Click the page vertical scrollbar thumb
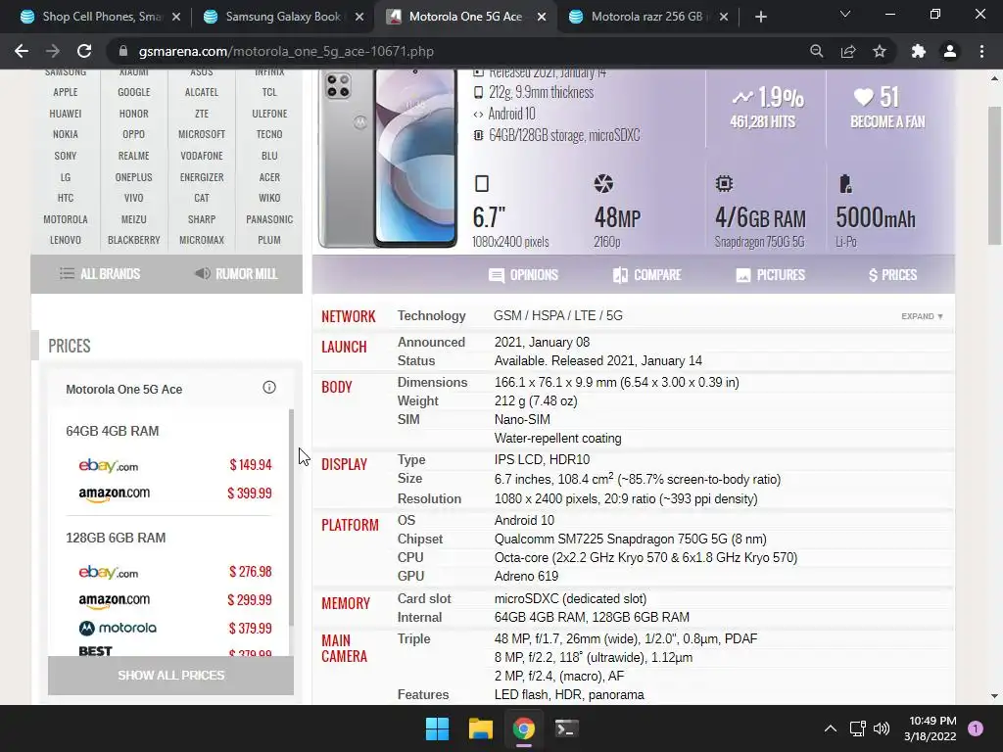Screen dimensions: 1003x752 pos(994,175)
